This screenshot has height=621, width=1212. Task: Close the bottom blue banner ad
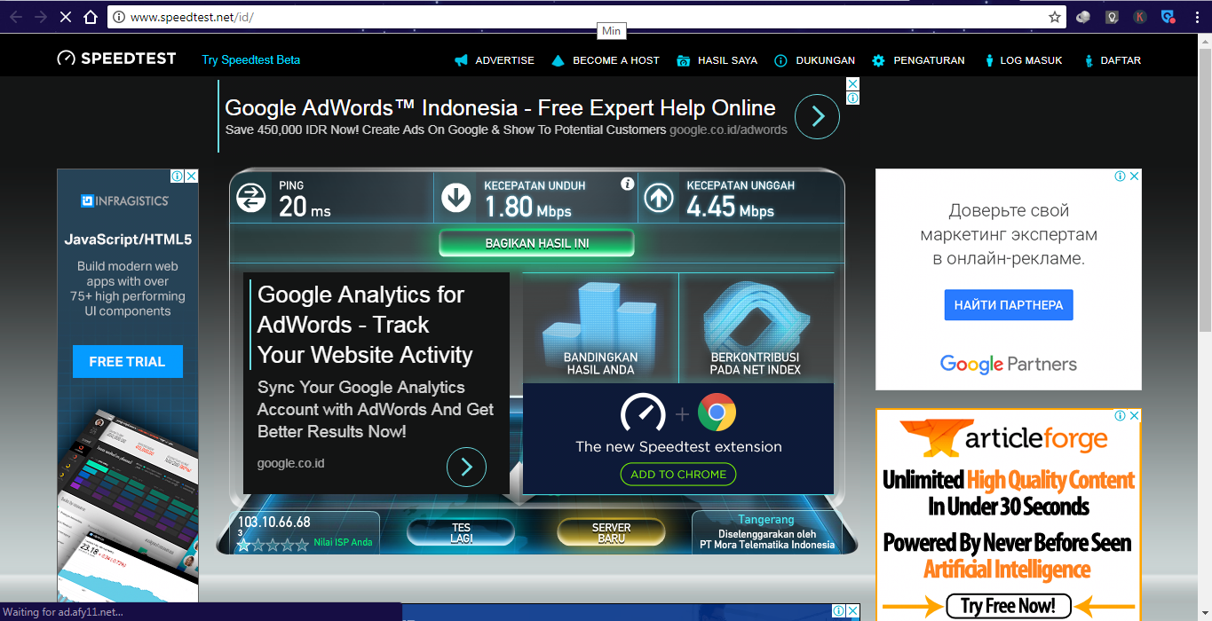coord(853,611)
